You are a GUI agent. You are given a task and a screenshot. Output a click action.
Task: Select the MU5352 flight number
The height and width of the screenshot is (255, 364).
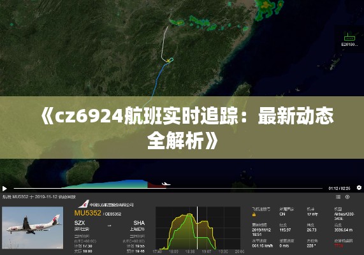(87, 213)
